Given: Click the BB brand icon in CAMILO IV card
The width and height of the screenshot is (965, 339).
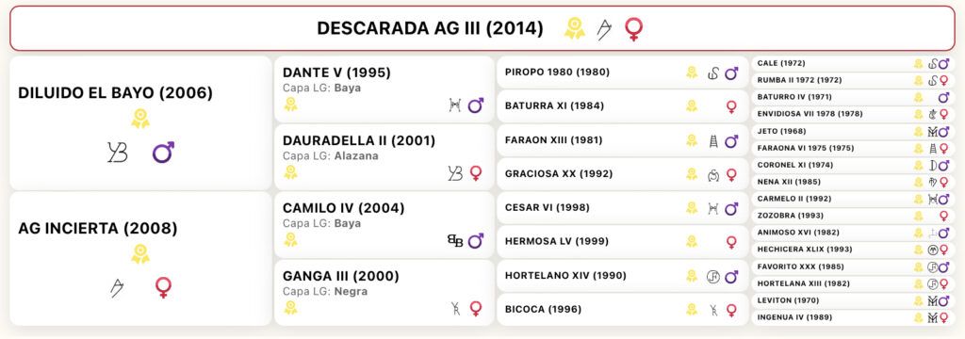Looking at the screenshot, I should [455, 240].
